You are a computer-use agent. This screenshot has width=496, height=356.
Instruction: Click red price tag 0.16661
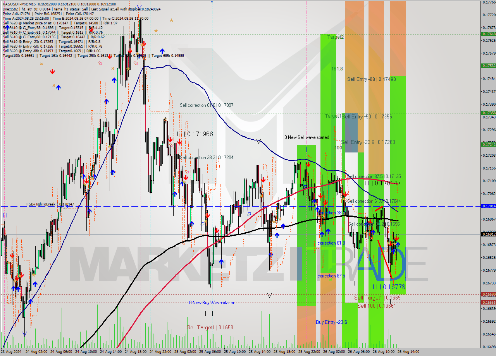[x=488, y=302]
